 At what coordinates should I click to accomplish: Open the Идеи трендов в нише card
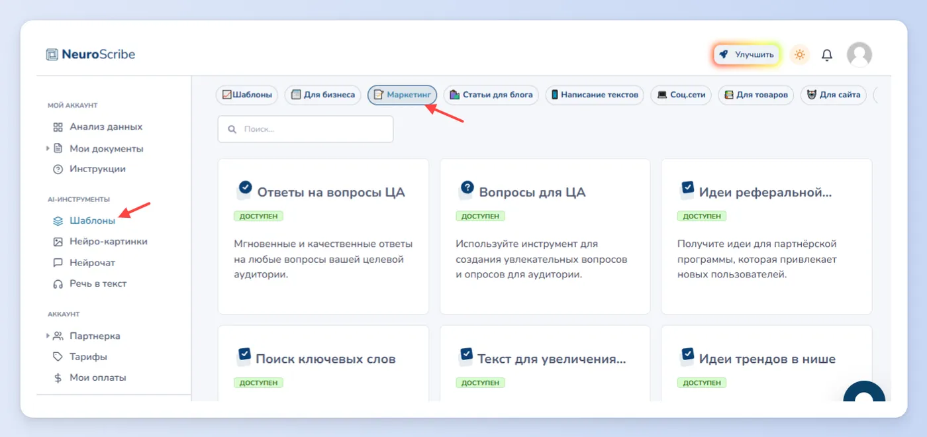767,364
